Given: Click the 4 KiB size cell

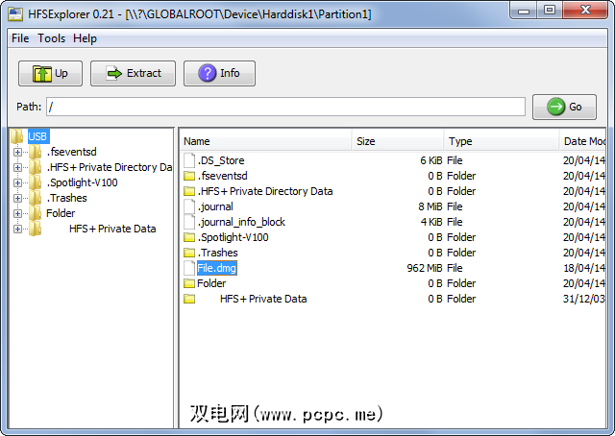Looking at the screenshot, I should [431, 222].
